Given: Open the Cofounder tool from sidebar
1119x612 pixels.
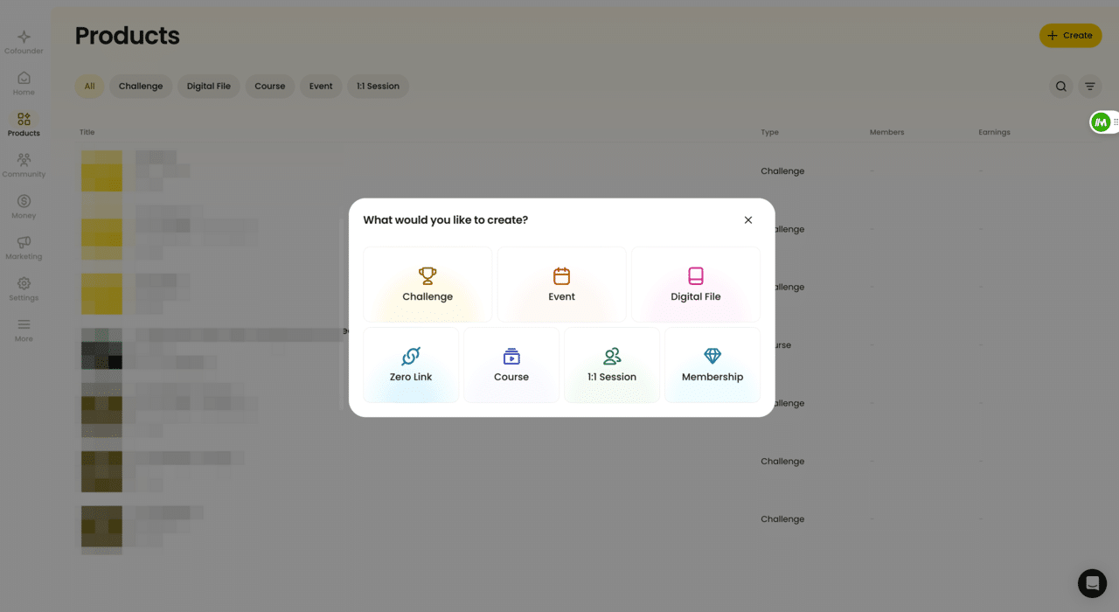Looking at the screenshot, I should pos(24,37).
